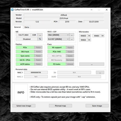Select the General tab
The height and width of the screenshot is (121, 121).
coord(17,27)
